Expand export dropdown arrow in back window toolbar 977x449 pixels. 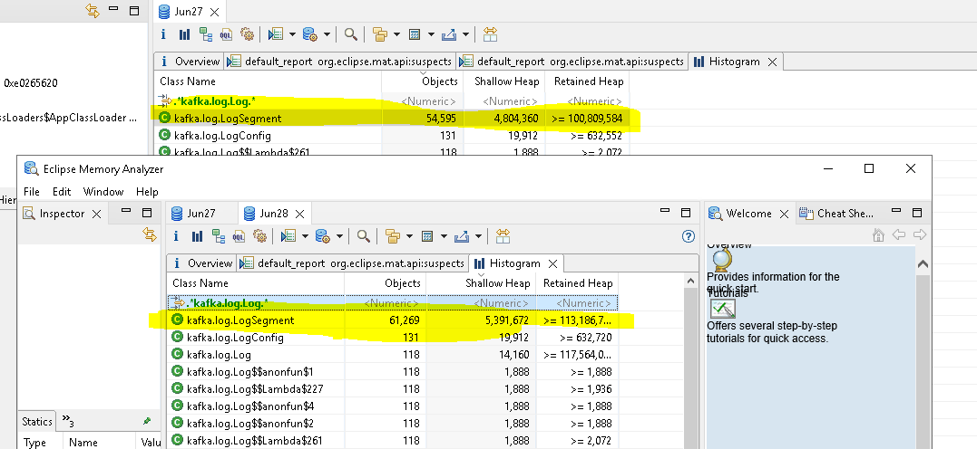tap(465, 34)
